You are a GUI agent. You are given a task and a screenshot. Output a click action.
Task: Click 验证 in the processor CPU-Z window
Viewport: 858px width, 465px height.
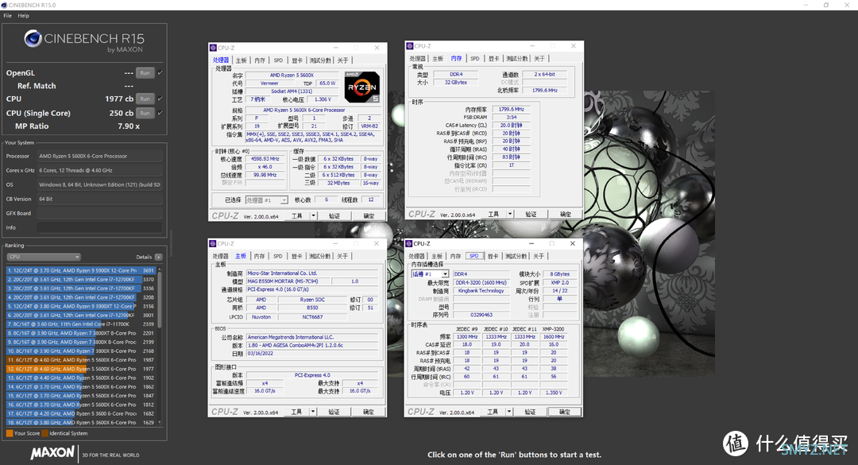[334, 215]
